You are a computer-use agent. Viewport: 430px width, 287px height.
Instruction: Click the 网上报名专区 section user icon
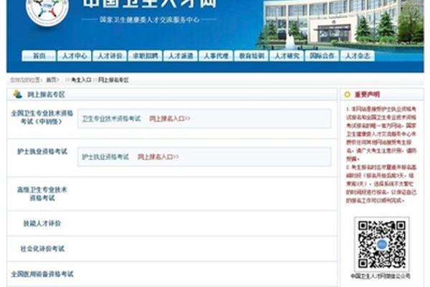pos(18,94)
